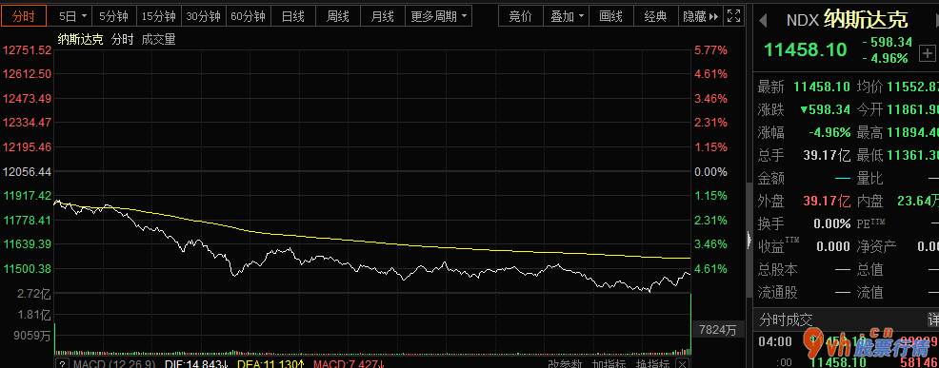This screenshot has width=939, height=368.
Task: Switch to 30分钟 chart period
Action: coord(203,16)
